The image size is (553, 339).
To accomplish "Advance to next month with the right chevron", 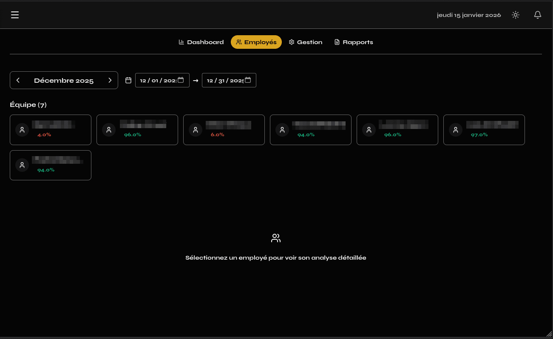I will pos(110,80).
